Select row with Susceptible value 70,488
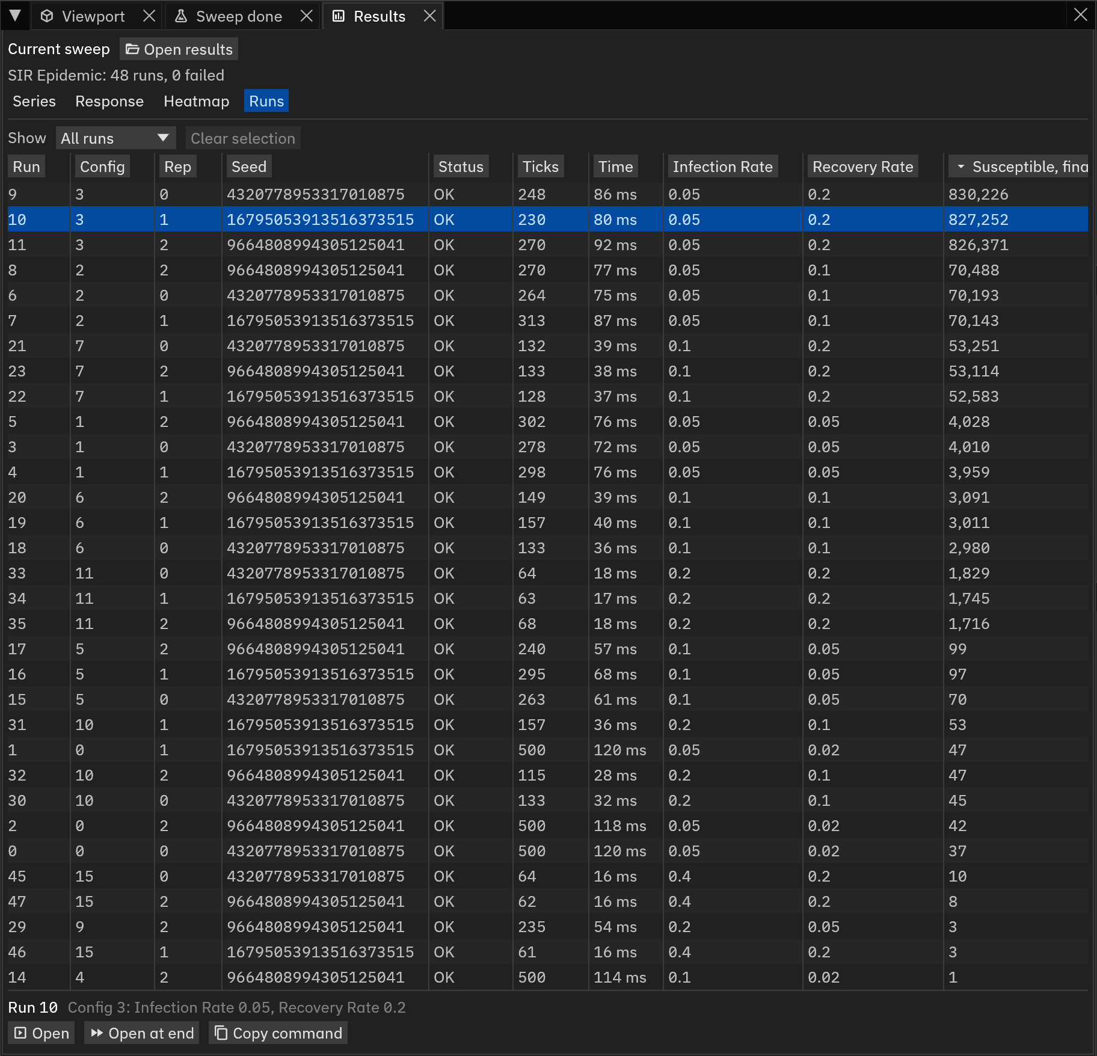The width and height of the screenshot is (1097, 1056). pyautogui.click(x=548, y=270)
